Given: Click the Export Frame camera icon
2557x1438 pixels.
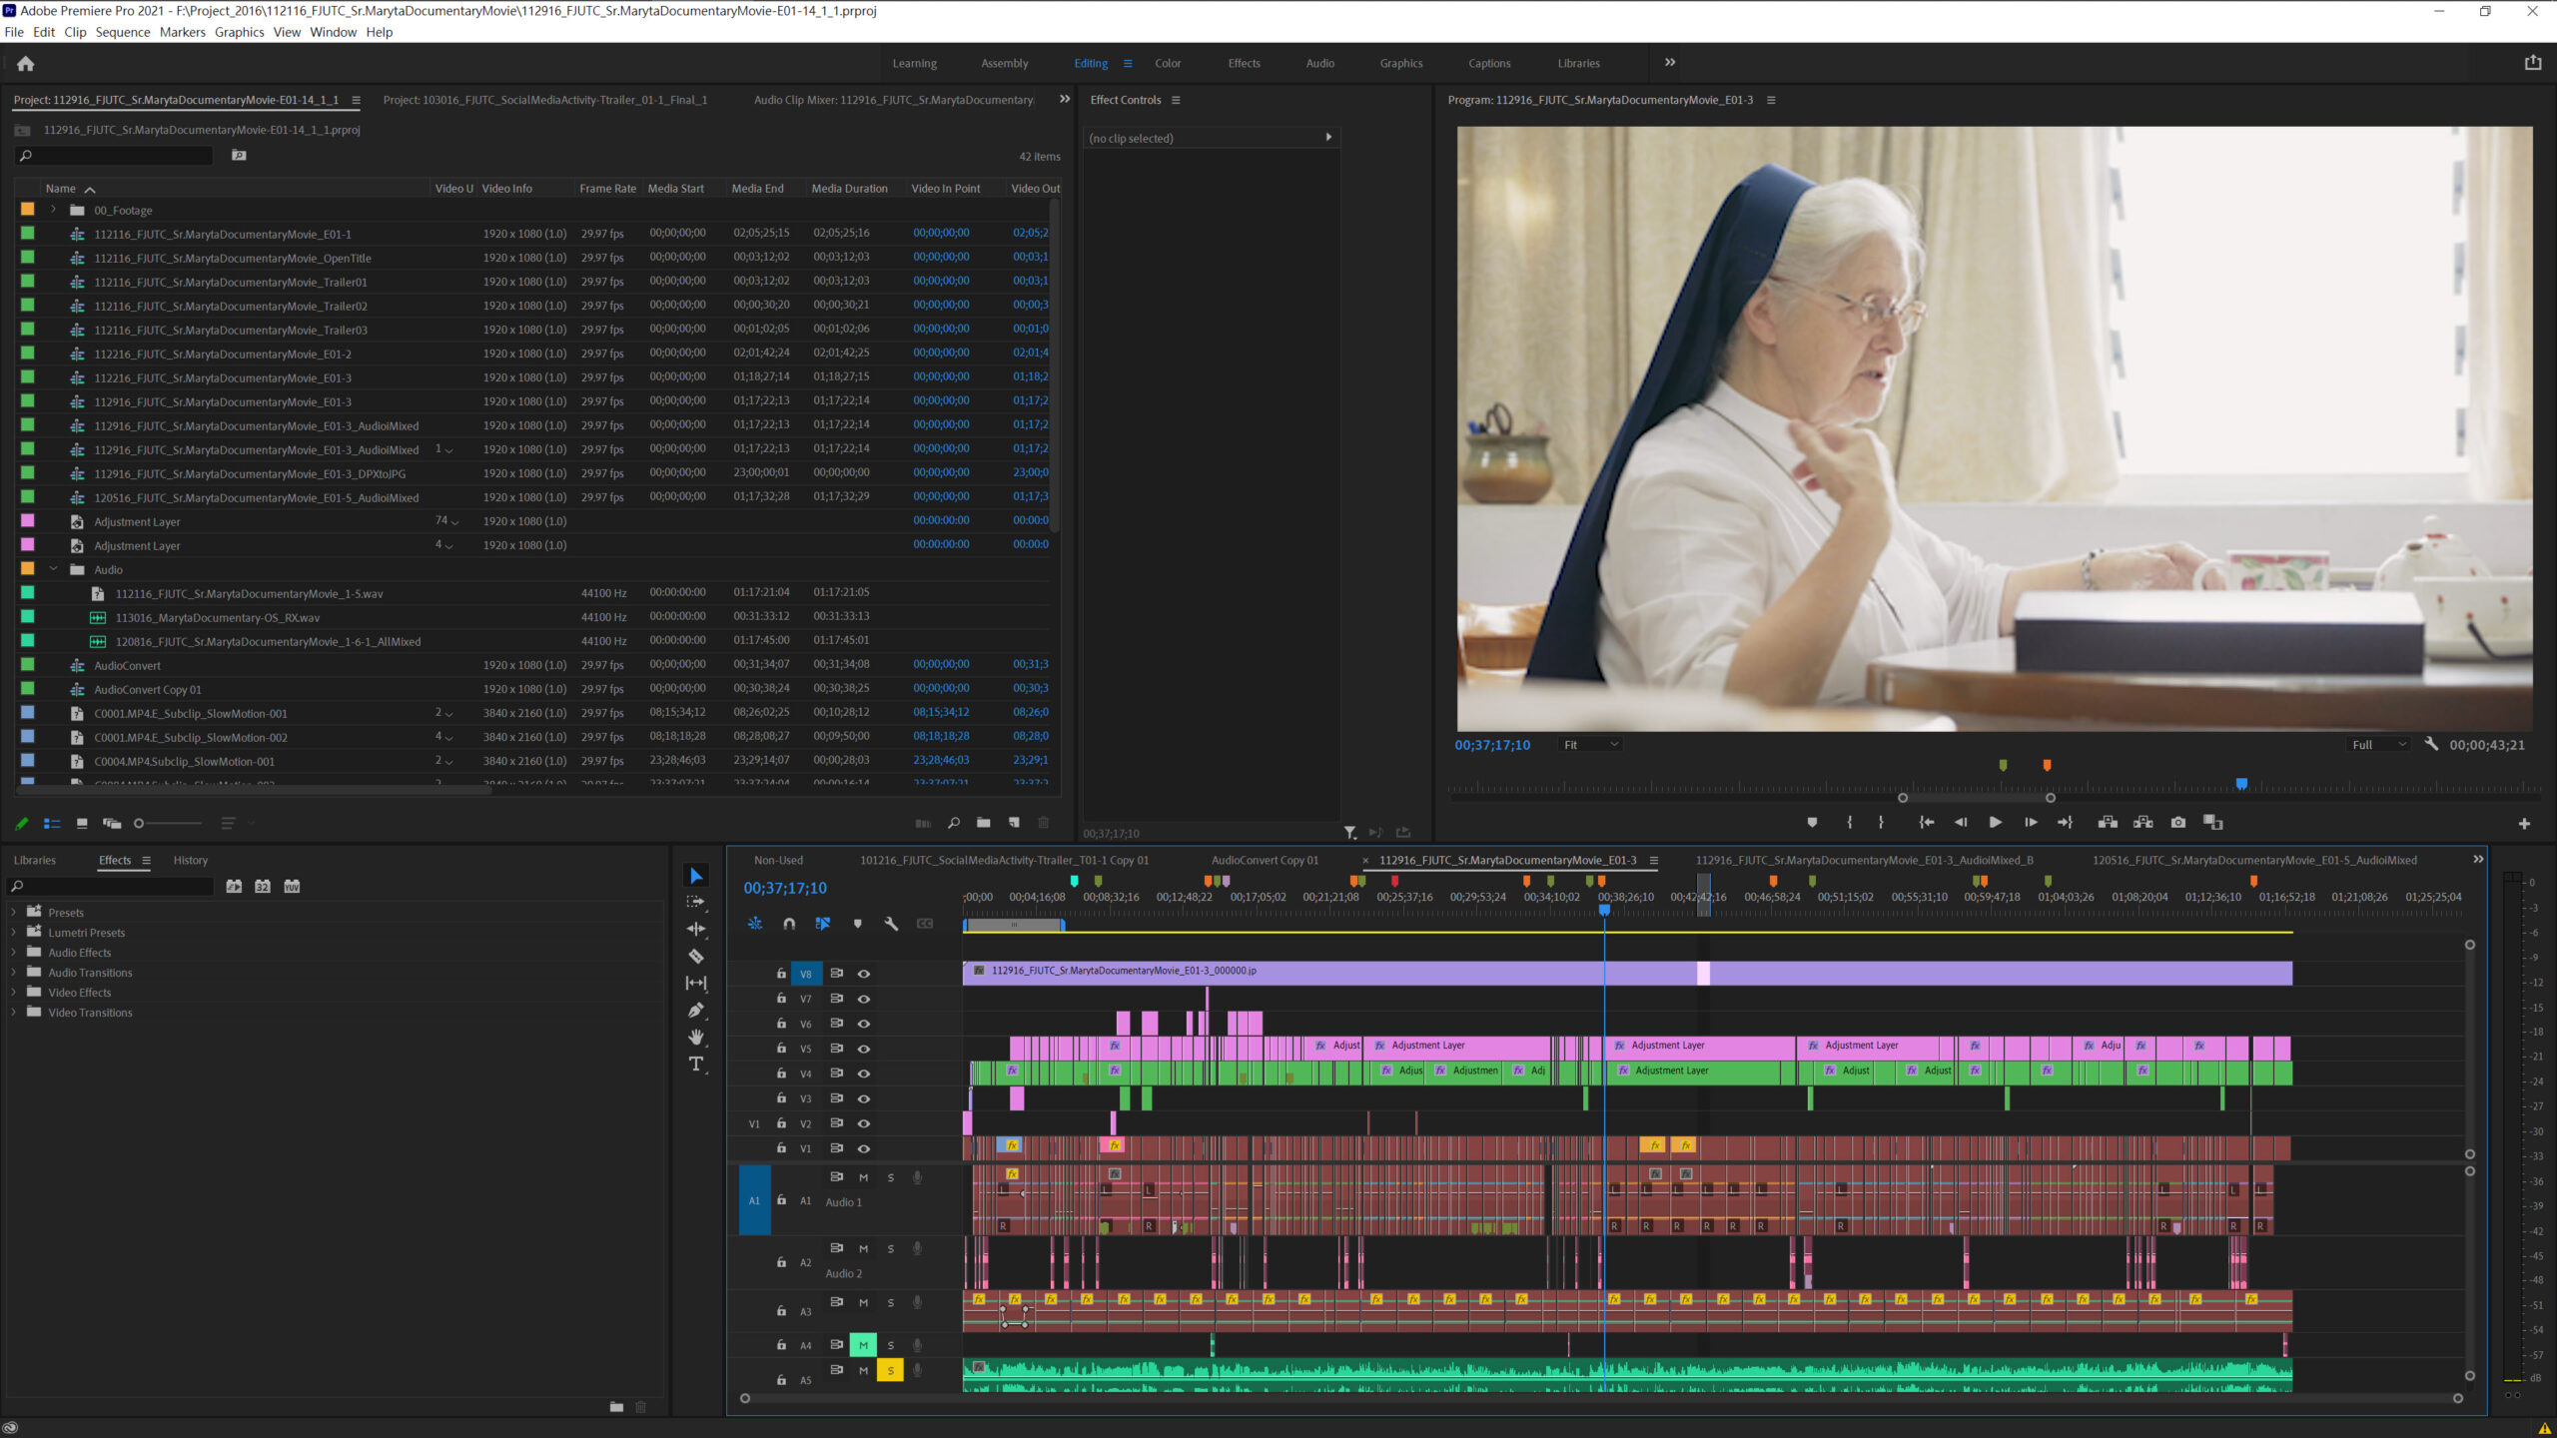Looking at the screenshot, I should (x=2177, y=823).
